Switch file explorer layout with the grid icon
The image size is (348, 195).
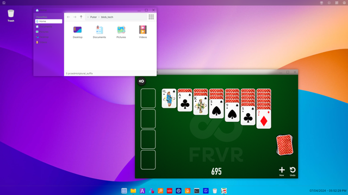click(151, 17)
